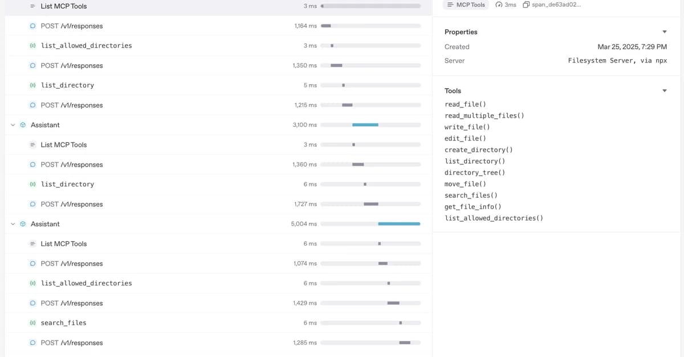Click the 1,215 ms duration value
This screenshot has width=684, height=357.
coord(306,105)
